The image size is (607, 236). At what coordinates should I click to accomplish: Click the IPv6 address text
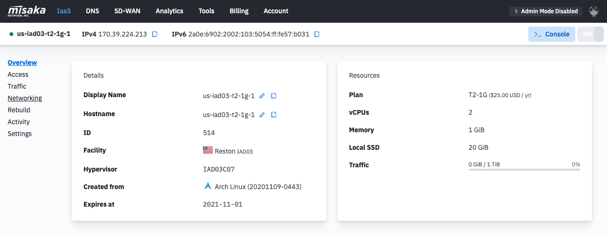click(249, 34)
